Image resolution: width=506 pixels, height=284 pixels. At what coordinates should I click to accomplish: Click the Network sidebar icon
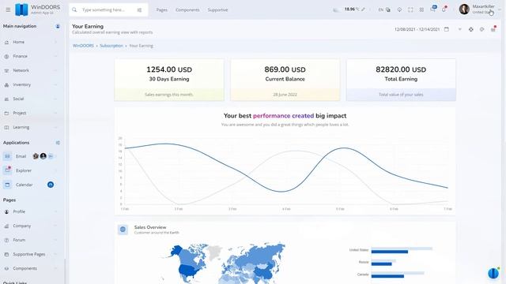click(6, 70)
